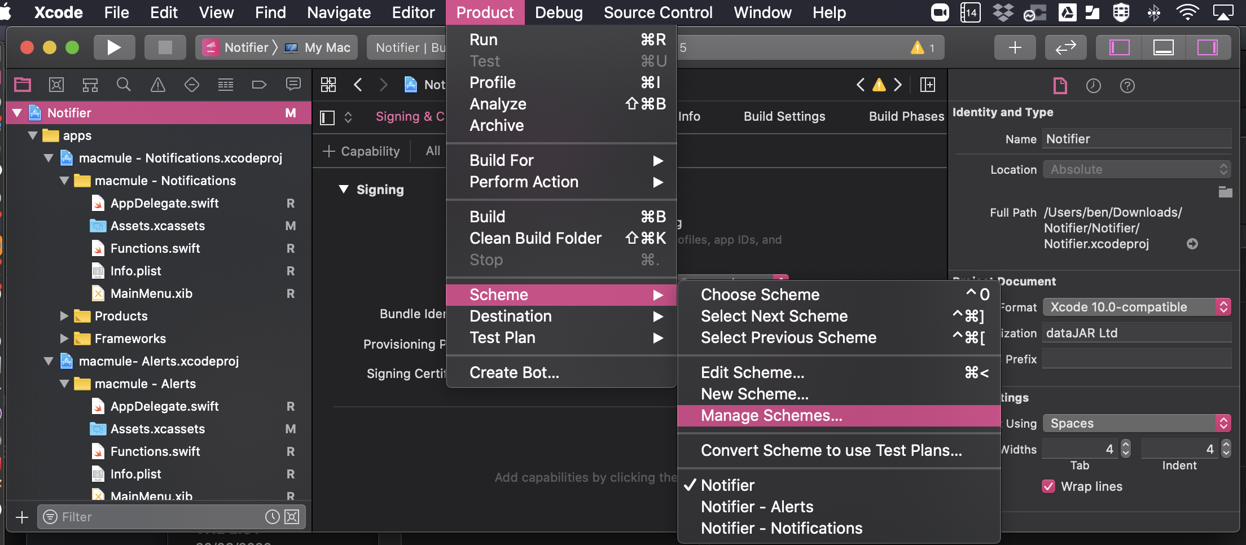Open the Debug navigator icon
This screenshot has height=545, width=1246.
point(226,85)
